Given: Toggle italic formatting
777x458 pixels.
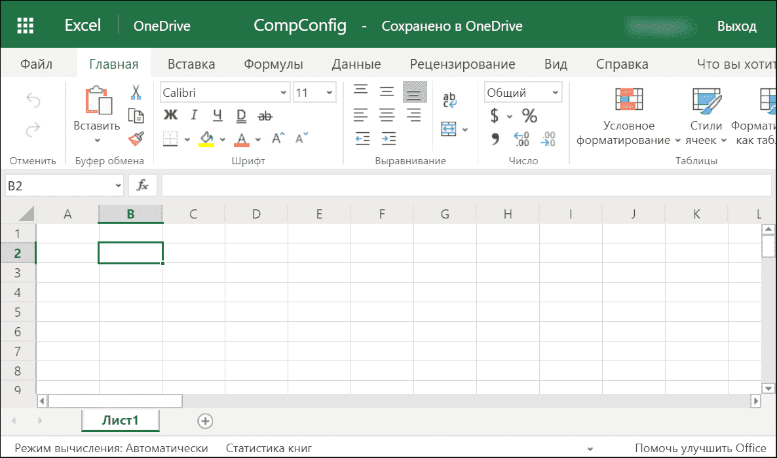Looking at the screenshot, I should tap(194, 115).
